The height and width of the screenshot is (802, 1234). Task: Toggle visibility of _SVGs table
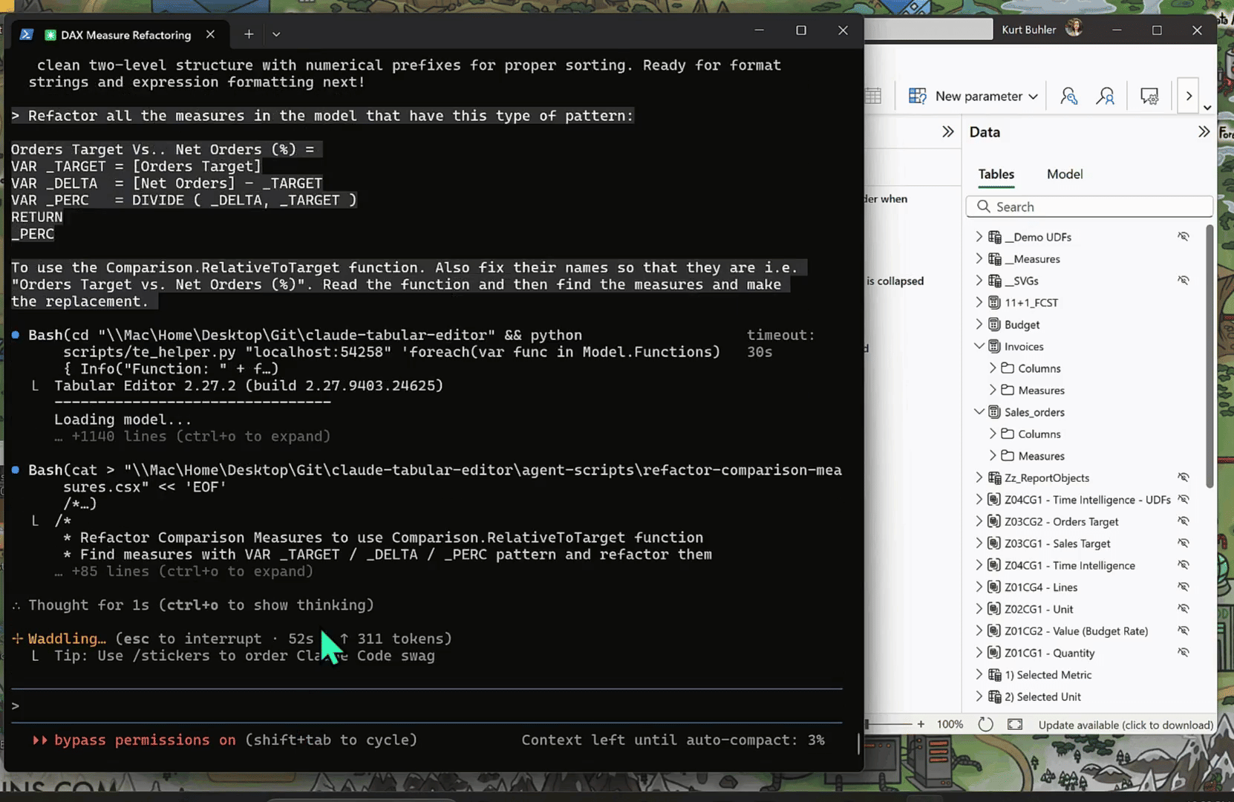(x=1184, y=281)
